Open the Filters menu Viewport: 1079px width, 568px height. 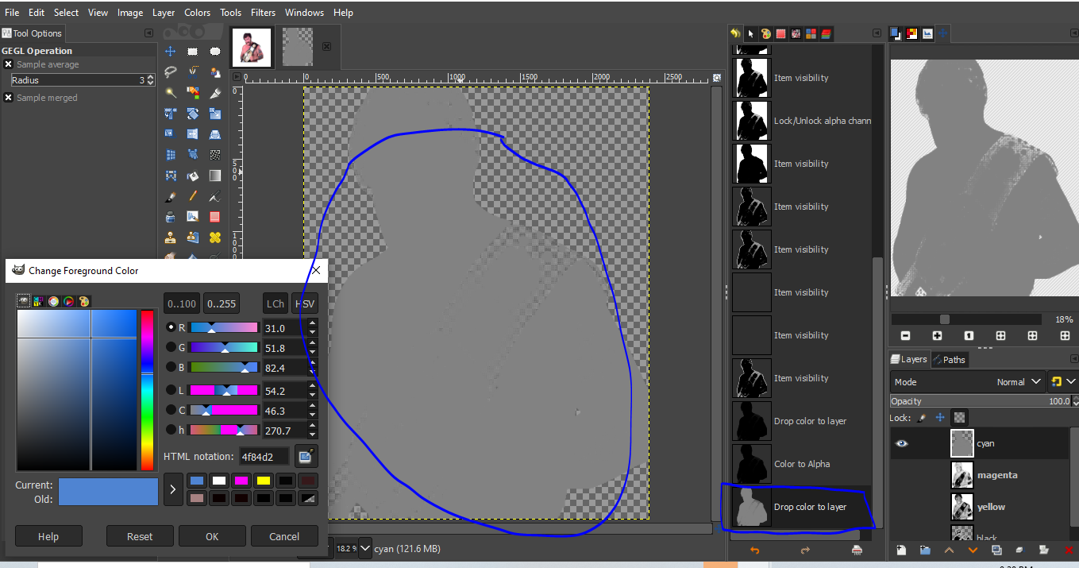pos(263,13)
